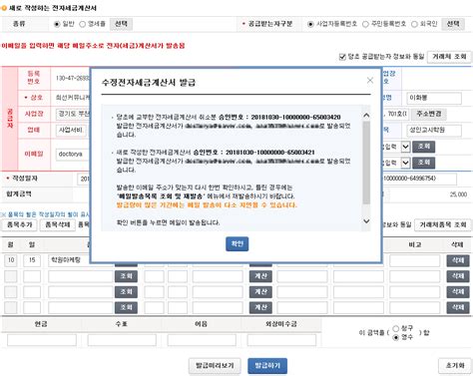Click the dialog message scrollbar thumb
This screenshot has width=473, height=376.
366,163
